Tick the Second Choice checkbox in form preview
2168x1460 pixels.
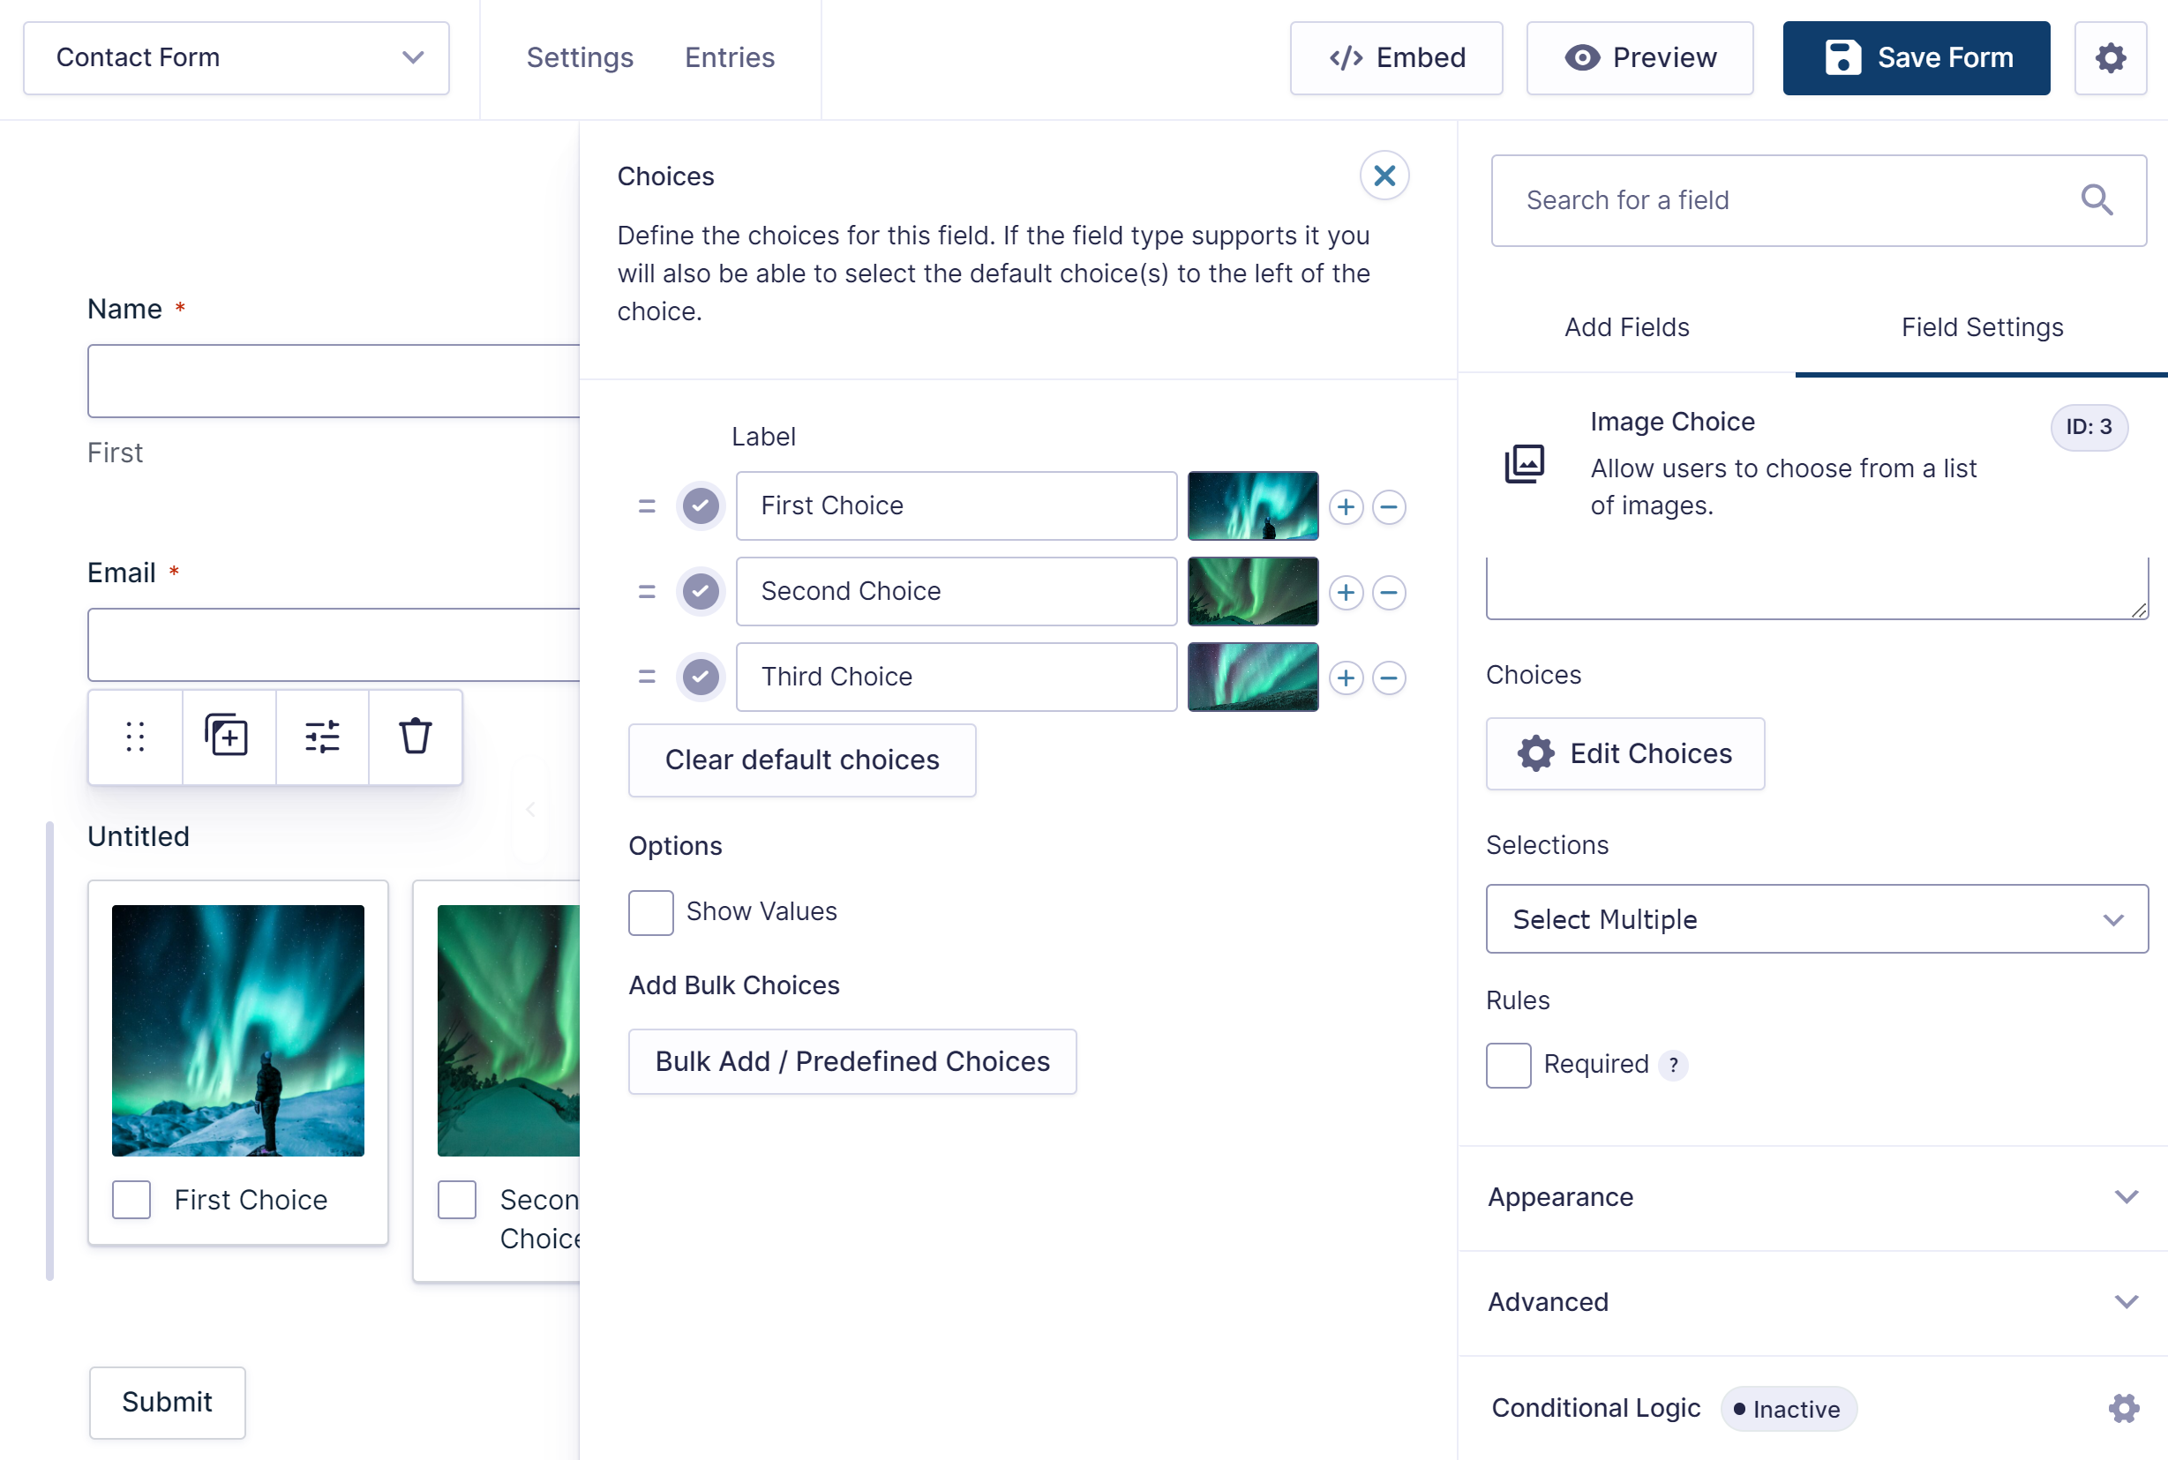[456, 1199]
